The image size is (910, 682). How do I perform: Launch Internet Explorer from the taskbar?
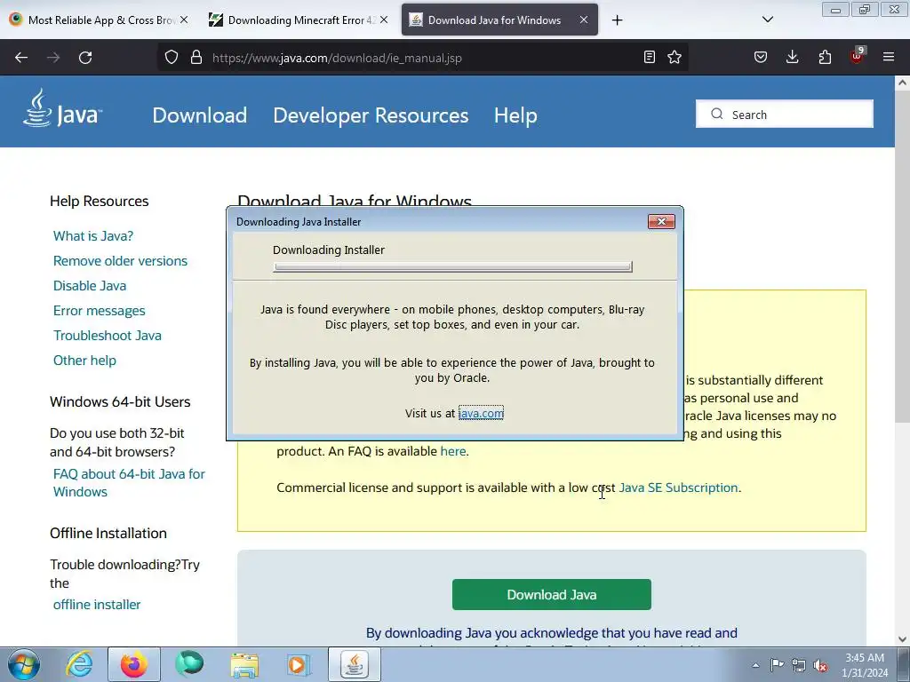tap(79, 664)
